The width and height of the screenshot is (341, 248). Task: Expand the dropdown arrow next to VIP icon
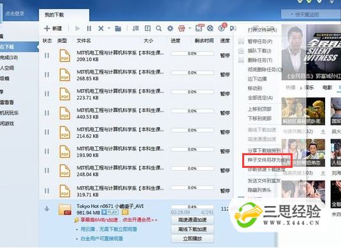[x=190, y=28]
